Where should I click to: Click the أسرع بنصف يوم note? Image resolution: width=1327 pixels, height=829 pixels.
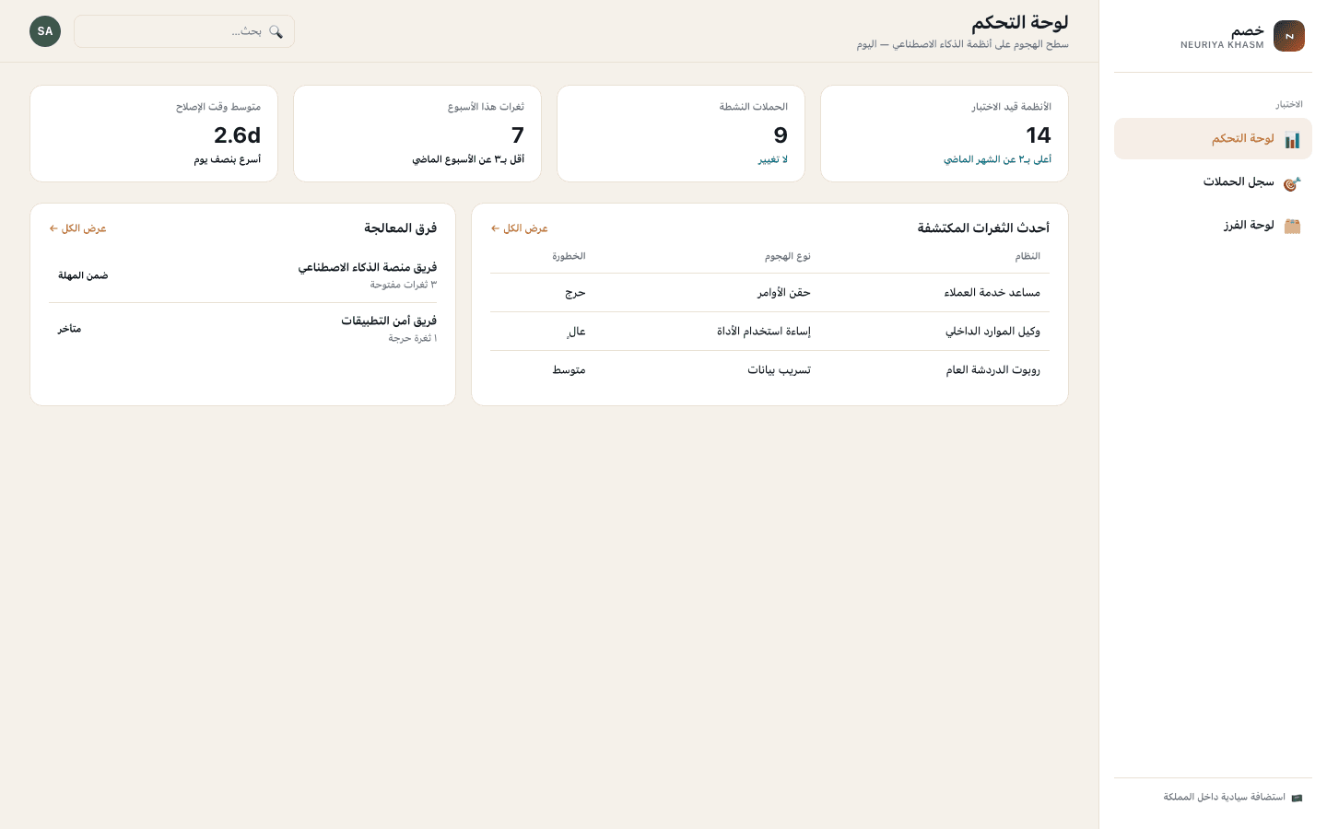pyautogui.click(x=228, y=159)
